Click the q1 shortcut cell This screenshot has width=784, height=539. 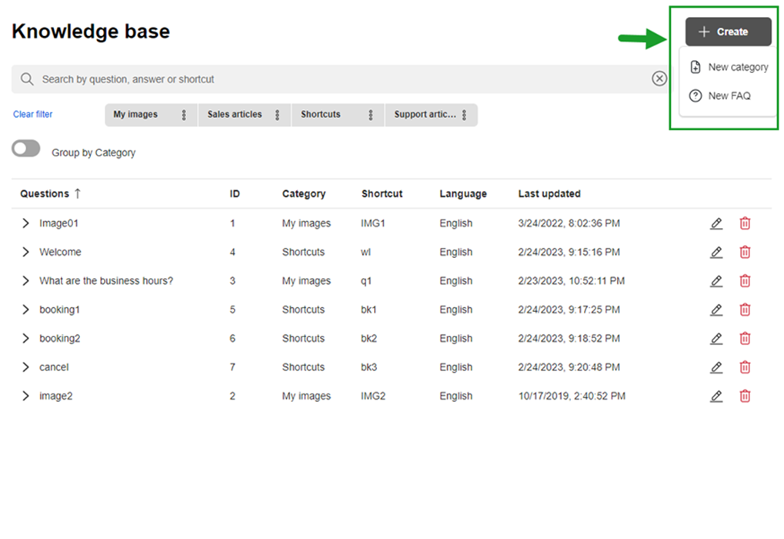(x=366, y=281)
